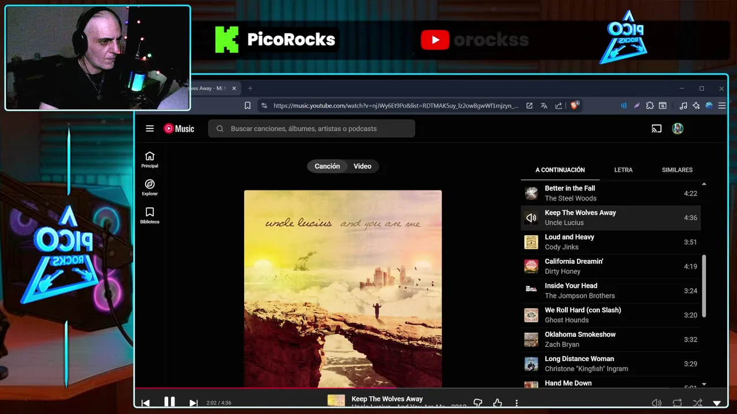This screenshot has height=414, width=737.
Task: Click the queue list scrollbar
Action: point(704,286)
